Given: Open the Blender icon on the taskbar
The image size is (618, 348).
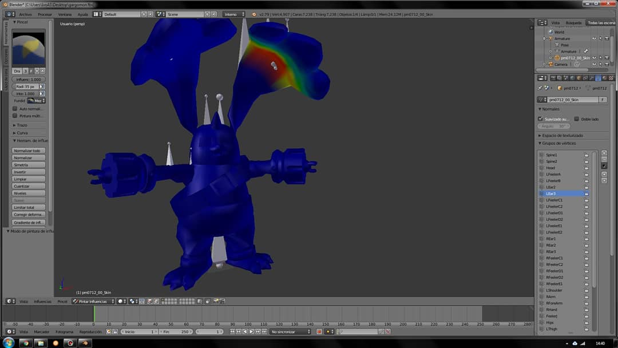Looking at the screenshot, I should point(85,343).
